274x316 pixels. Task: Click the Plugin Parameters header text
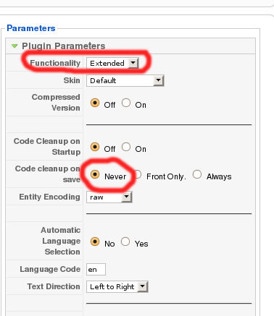pyautogui.click(x=64, y=46)
